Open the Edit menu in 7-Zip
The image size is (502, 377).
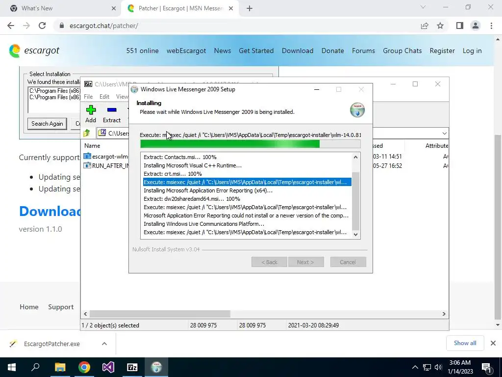(104, 97)
